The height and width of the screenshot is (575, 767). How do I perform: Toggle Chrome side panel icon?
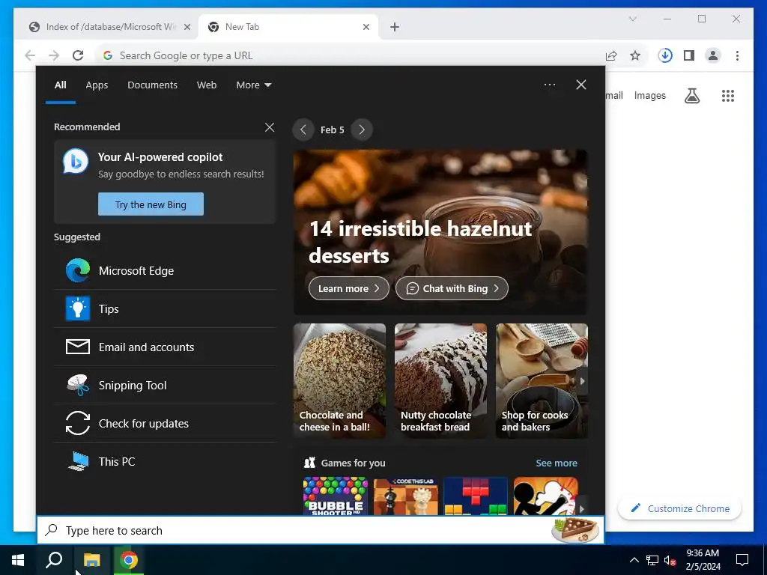689,55
